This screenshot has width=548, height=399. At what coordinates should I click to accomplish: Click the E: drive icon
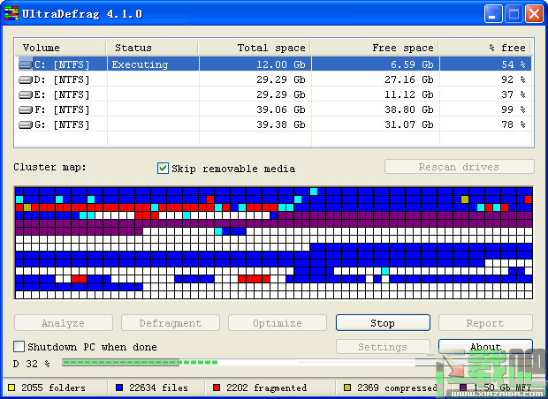pos(26,95)
